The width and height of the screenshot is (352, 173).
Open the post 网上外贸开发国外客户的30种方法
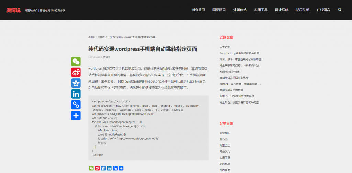coord(239,102)
